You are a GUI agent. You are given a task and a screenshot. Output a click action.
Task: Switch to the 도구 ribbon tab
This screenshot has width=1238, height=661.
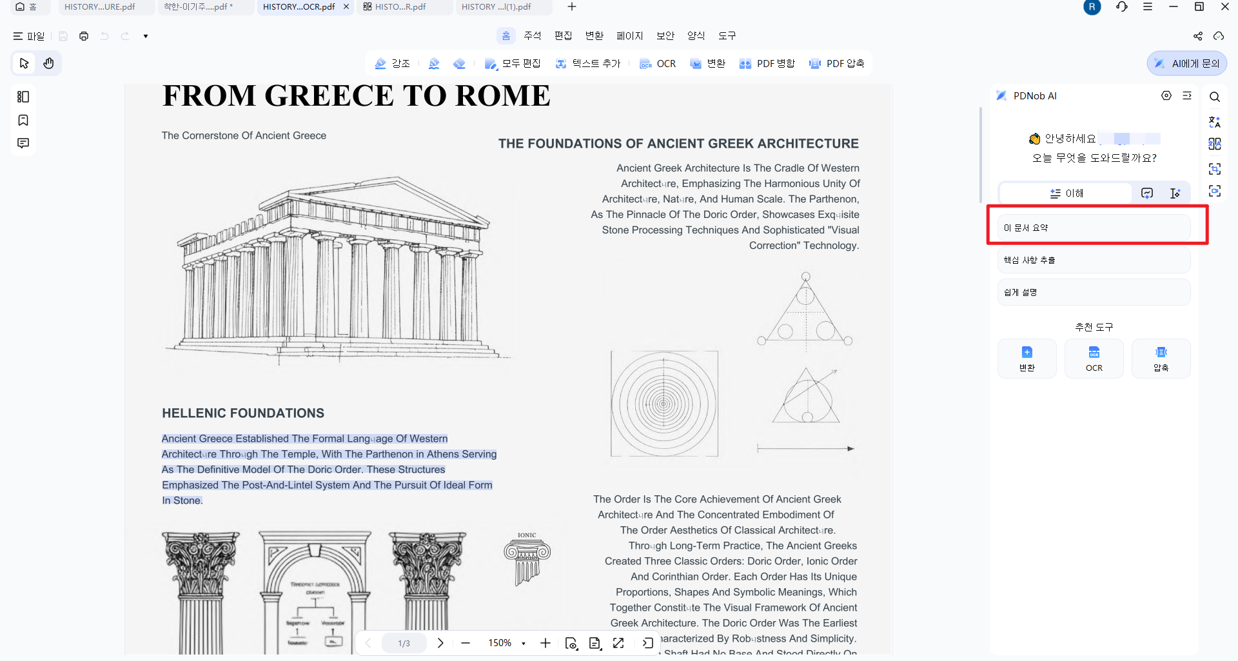727,36
